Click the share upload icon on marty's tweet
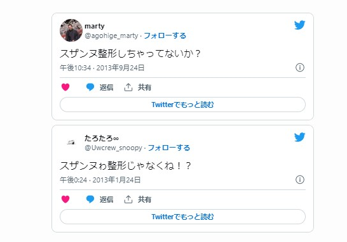Screen dimensions: 347x242 pos(128,87)
